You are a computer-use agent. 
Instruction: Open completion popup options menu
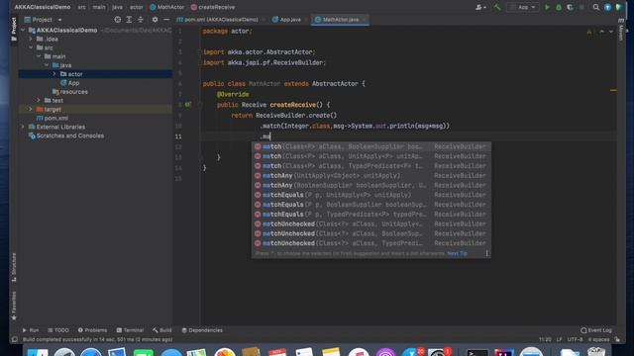[x=486, y=253]
